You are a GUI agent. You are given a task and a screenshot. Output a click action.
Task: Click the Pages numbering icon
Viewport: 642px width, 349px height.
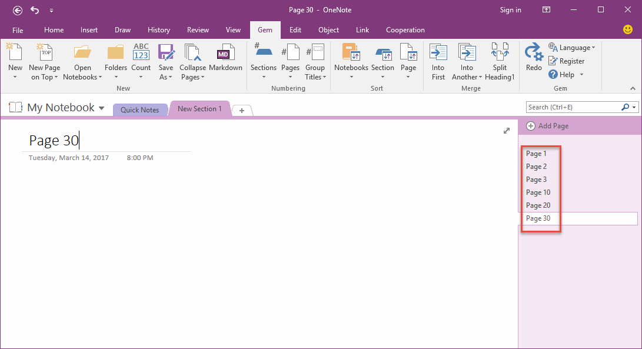290,52
